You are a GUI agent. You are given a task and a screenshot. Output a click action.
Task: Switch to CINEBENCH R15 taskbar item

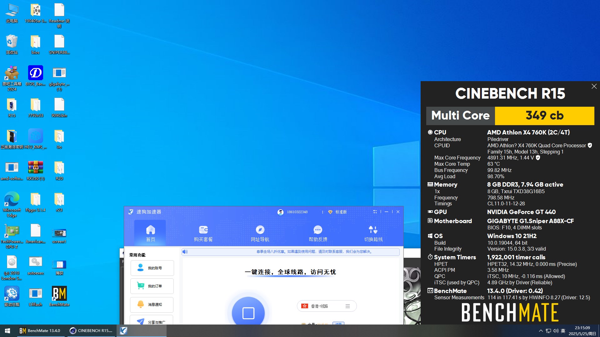pos(91,331)
